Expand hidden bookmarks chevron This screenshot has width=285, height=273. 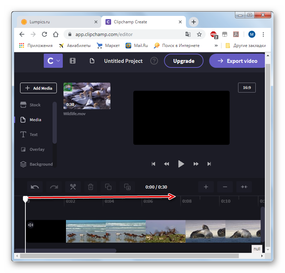216,46
